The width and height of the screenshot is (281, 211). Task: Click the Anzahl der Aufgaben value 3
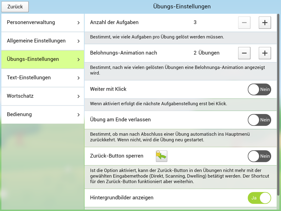click(x=195, y=23)
